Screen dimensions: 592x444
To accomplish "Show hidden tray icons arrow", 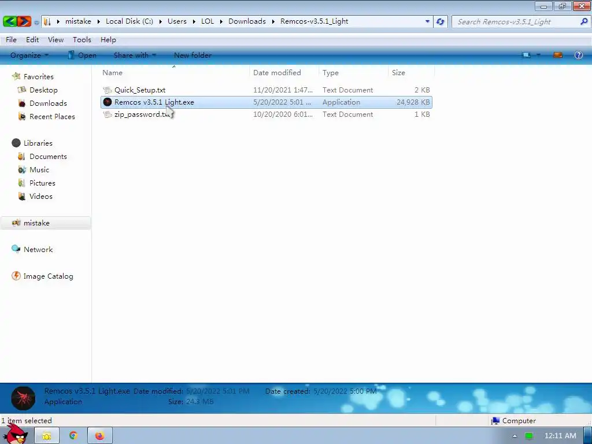I will click(x=514, y=436).
